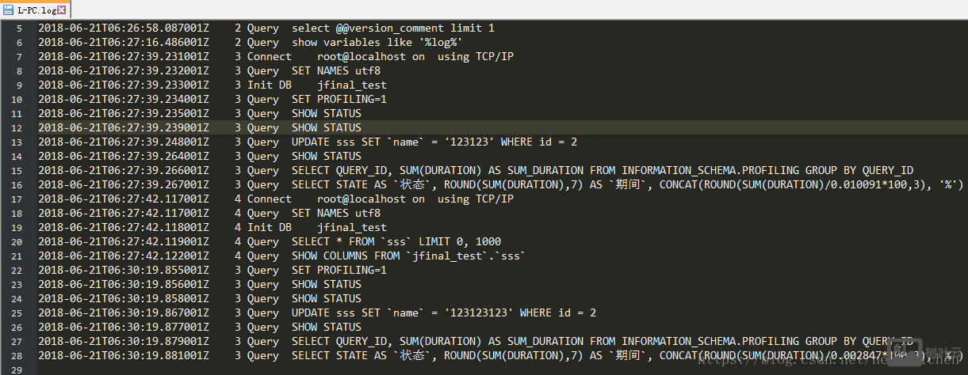Screen dimensions: 968x375
Task: Click the empty line 29 number
Action: coord(16,370)
